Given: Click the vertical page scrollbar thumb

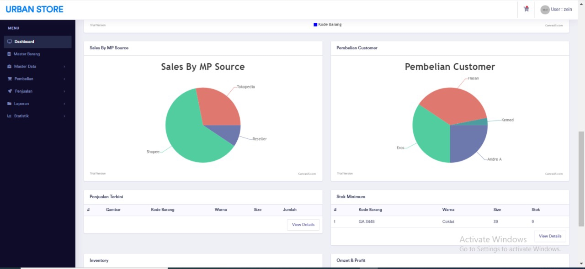Looking at the screenshot, I should click(x=581, y=178).
